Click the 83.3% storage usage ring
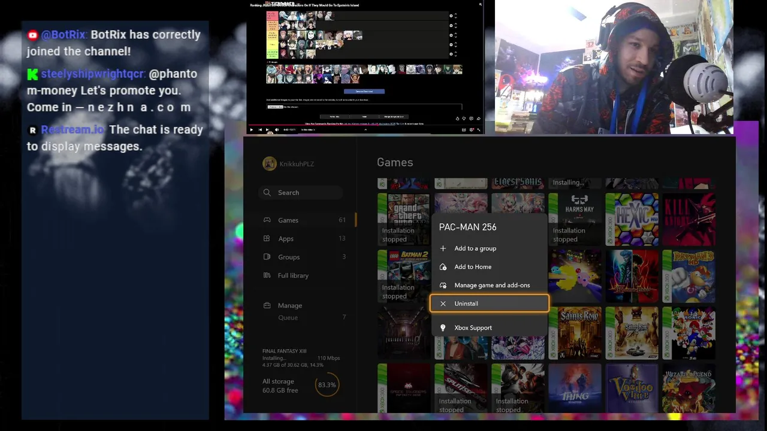Viewport: 767px width, 431px height. click(327, 385)
